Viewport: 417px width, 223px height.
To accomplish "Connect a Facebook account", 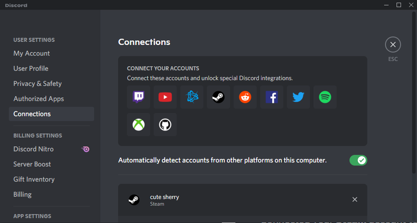I will pos(272,97).
